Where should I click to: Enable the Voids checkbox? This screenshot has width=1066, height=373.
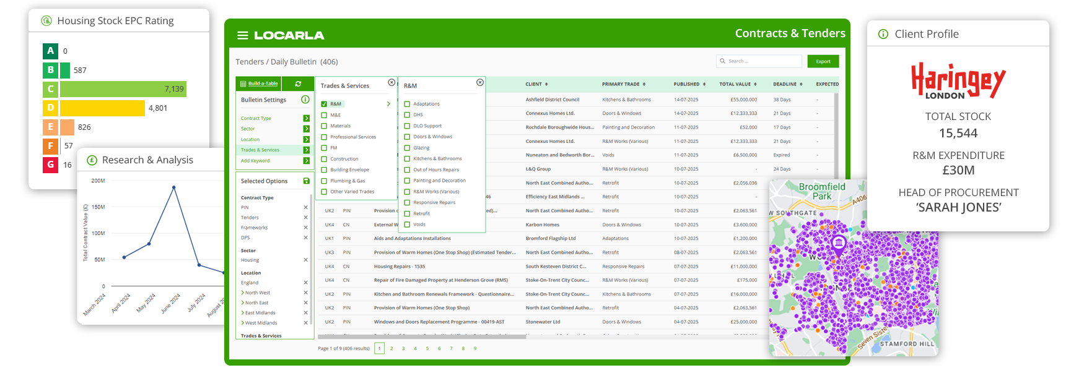click(407, 225)
